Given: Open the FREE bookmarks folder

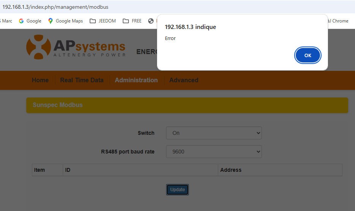Looking at the screenshot, I should pos(132,21).
